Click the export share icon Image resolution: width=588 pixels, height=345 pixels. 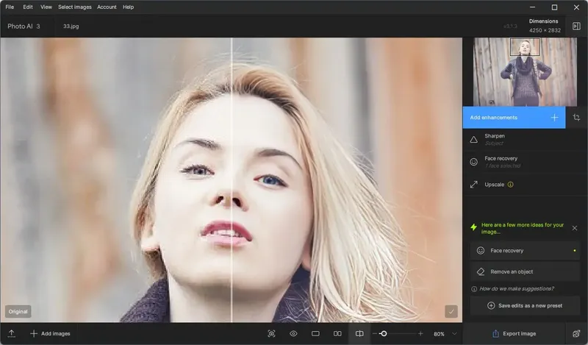coord(495,333)
